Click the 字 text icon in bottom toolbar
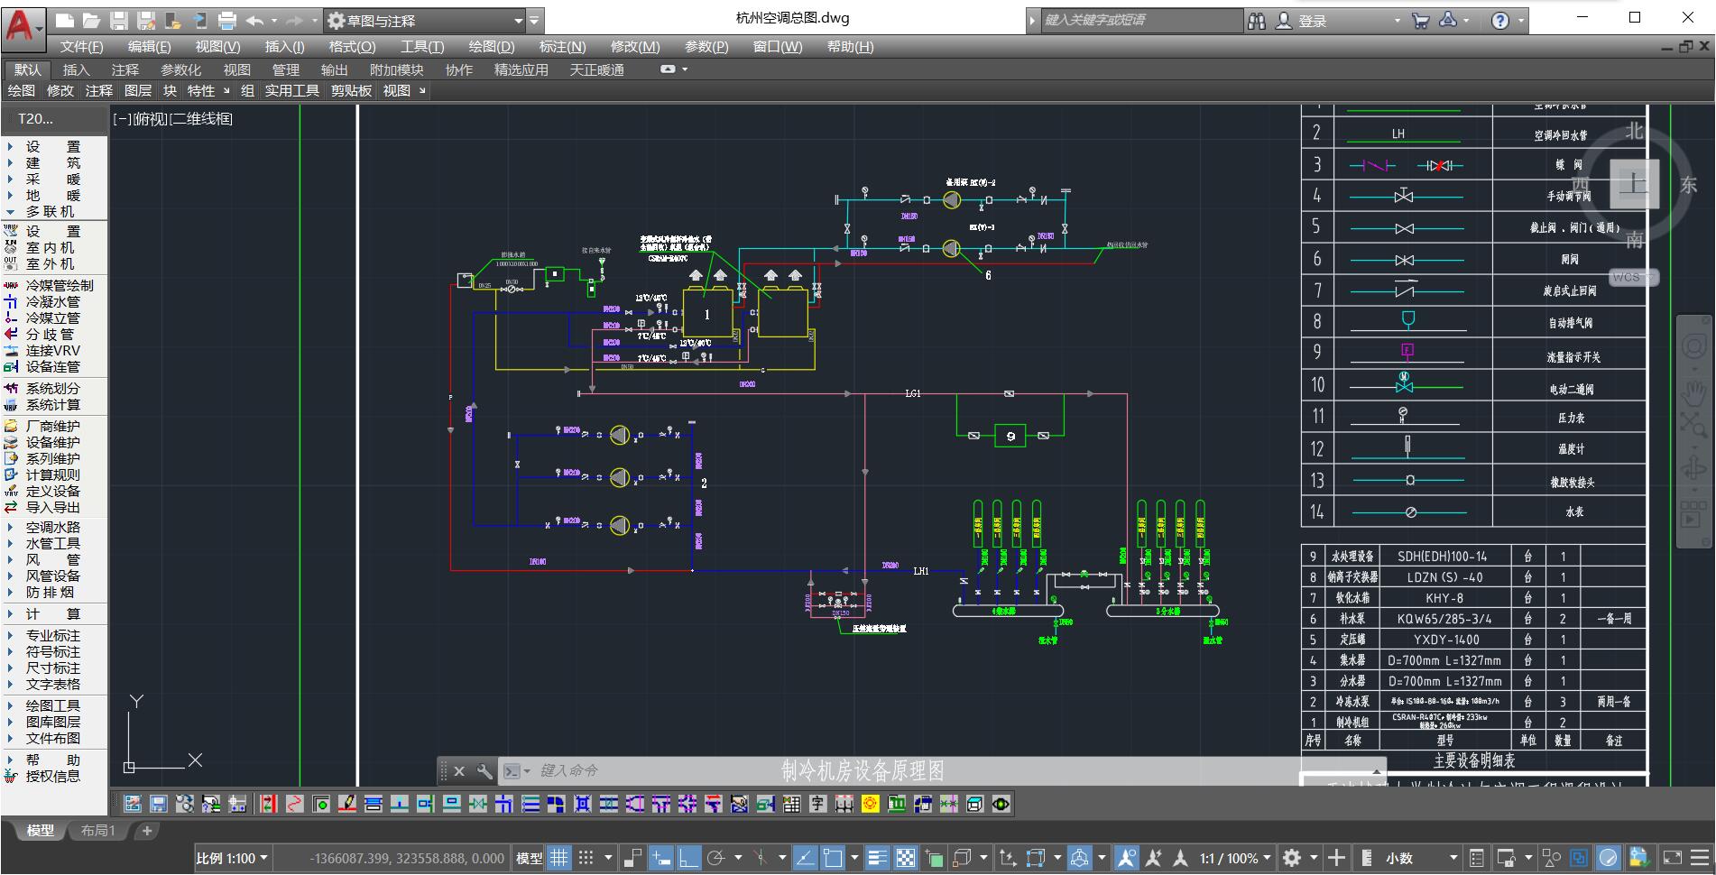This screenshot has width=1716, height=875. 817,804
